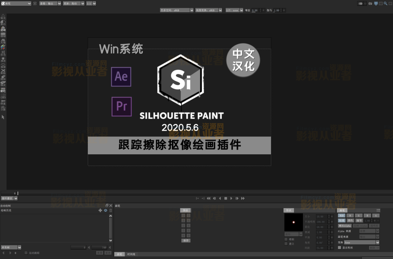The width and height of the screenshot is (393, 259).
Task: Open the 查看: 输出 view dropdown
Action: [50, 3]
